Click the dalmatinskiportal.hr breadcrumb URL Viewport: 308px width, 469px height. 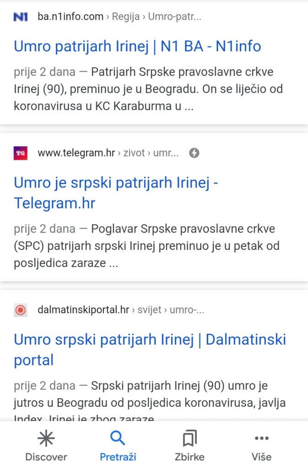click(83, 310)
